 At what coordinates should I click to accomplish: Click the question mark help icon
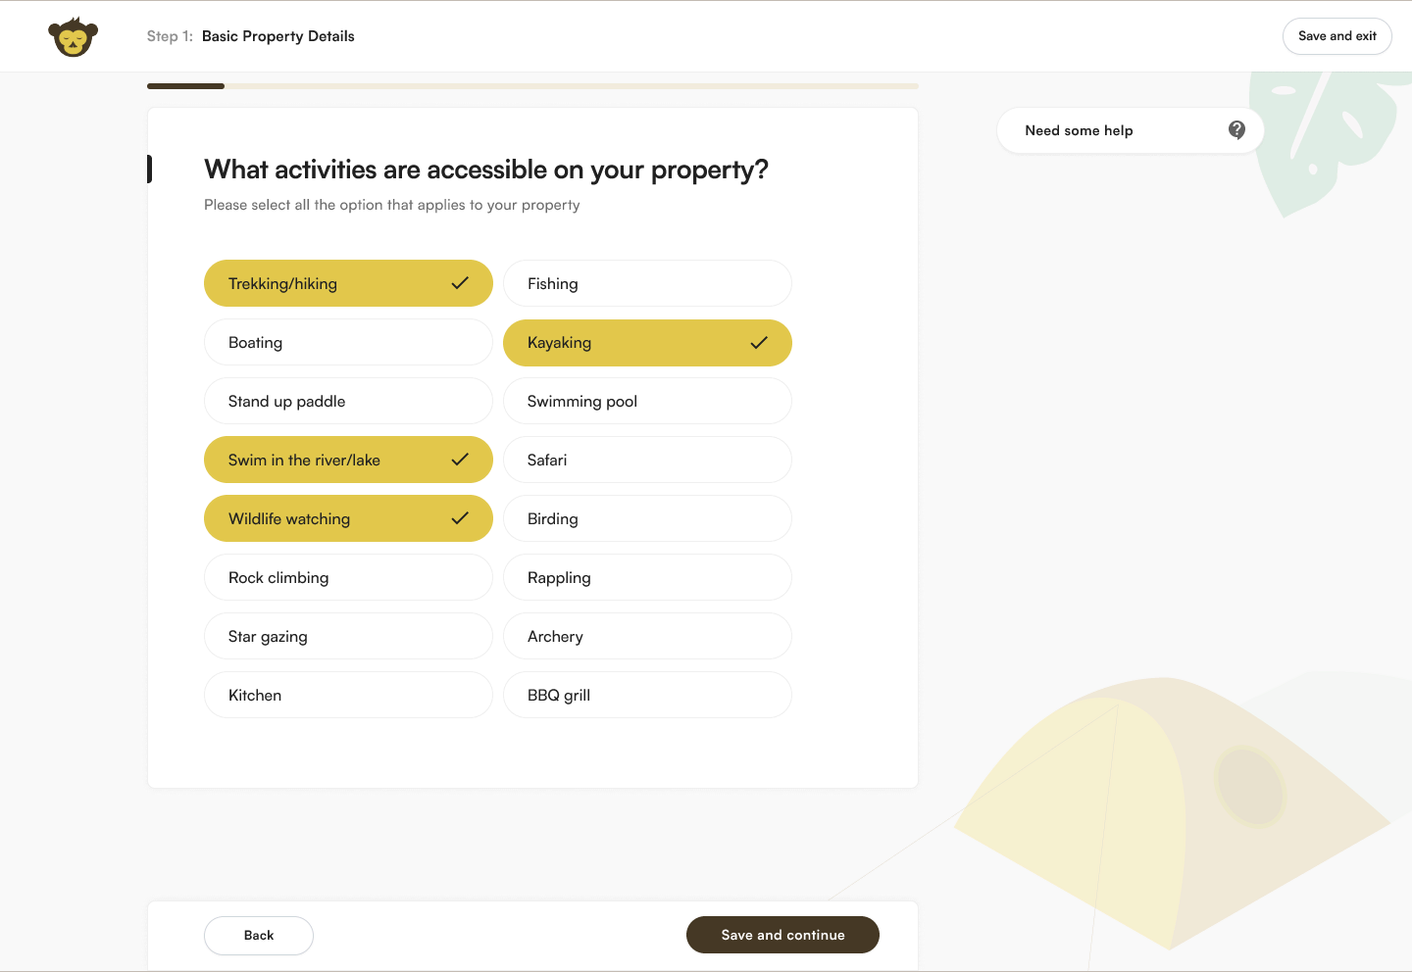1236,130
